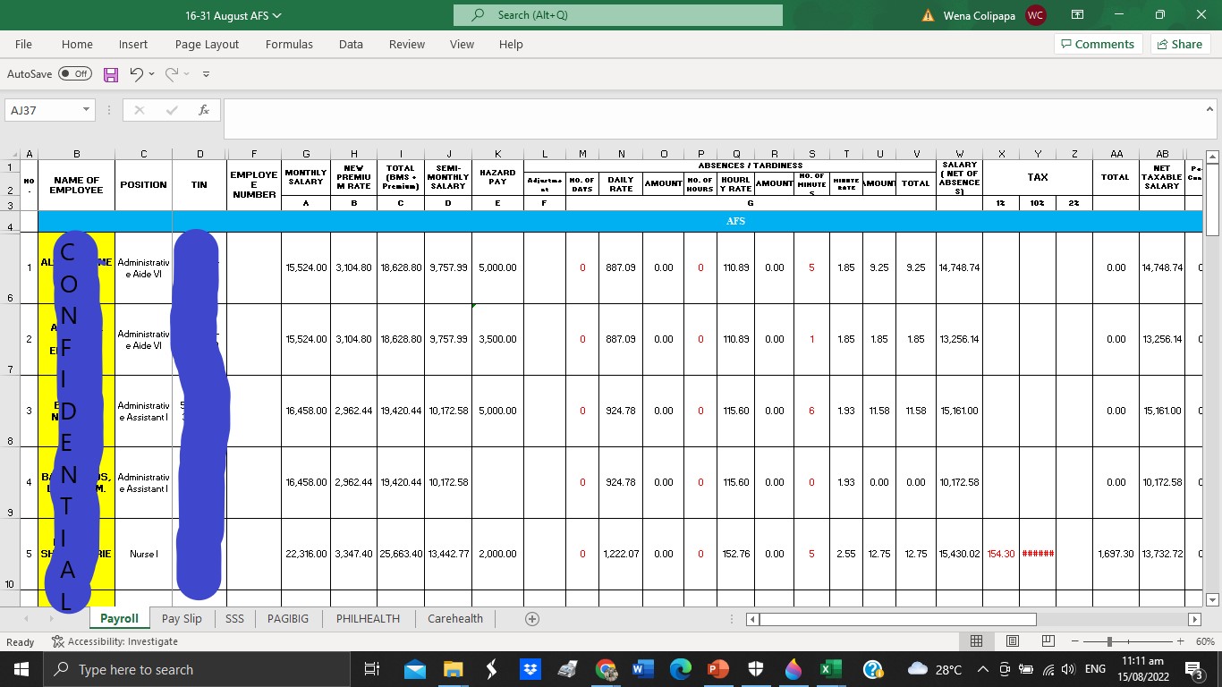Switch to Page Break Preview icon
1222x687 pixels.
coord(1048,641)
